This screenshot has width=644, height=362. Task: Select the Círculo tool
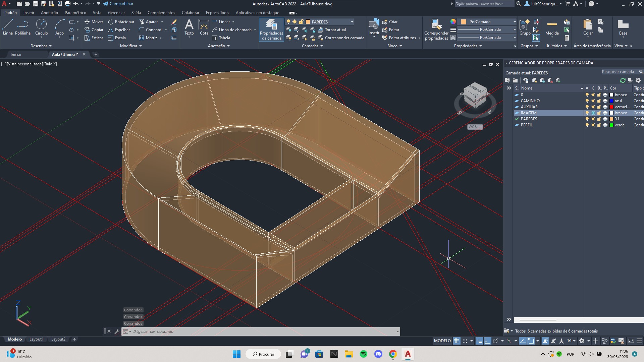[x=42, y=27]
